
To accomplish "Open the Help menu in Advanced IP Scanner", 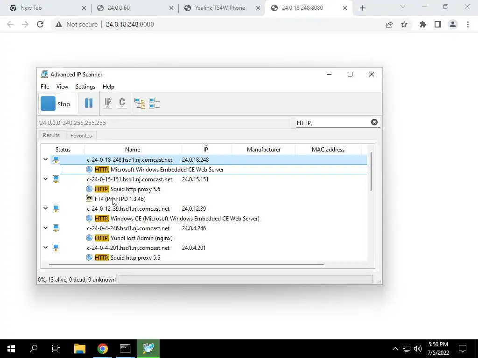I will [x=108, y=87].
